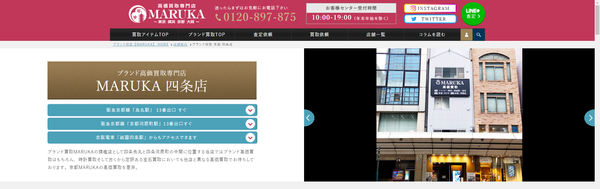
Task: Open the user account icon
Action: 466,35
